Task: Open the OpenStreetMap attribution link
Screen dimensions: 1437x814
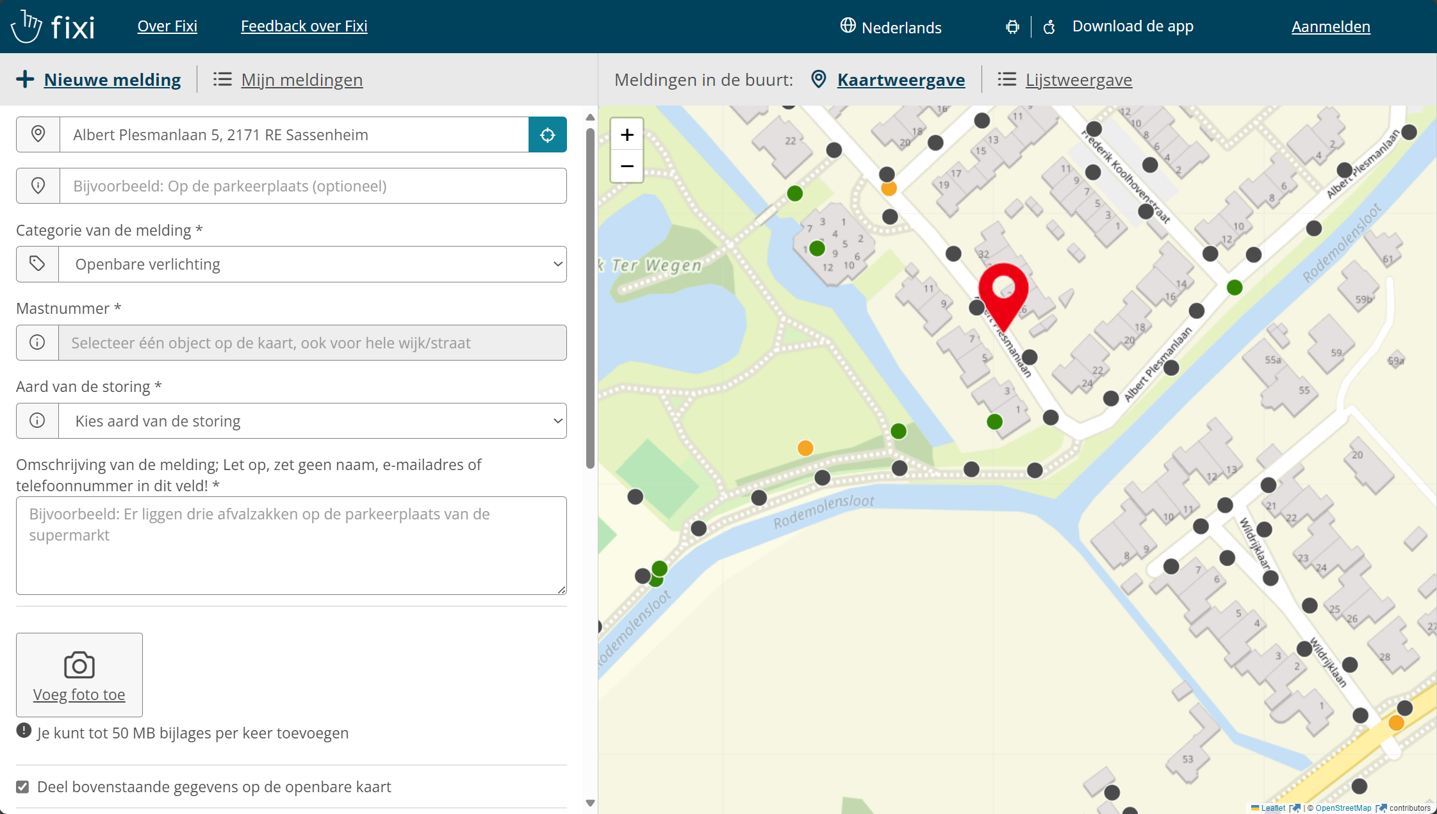Action: 1343,808
